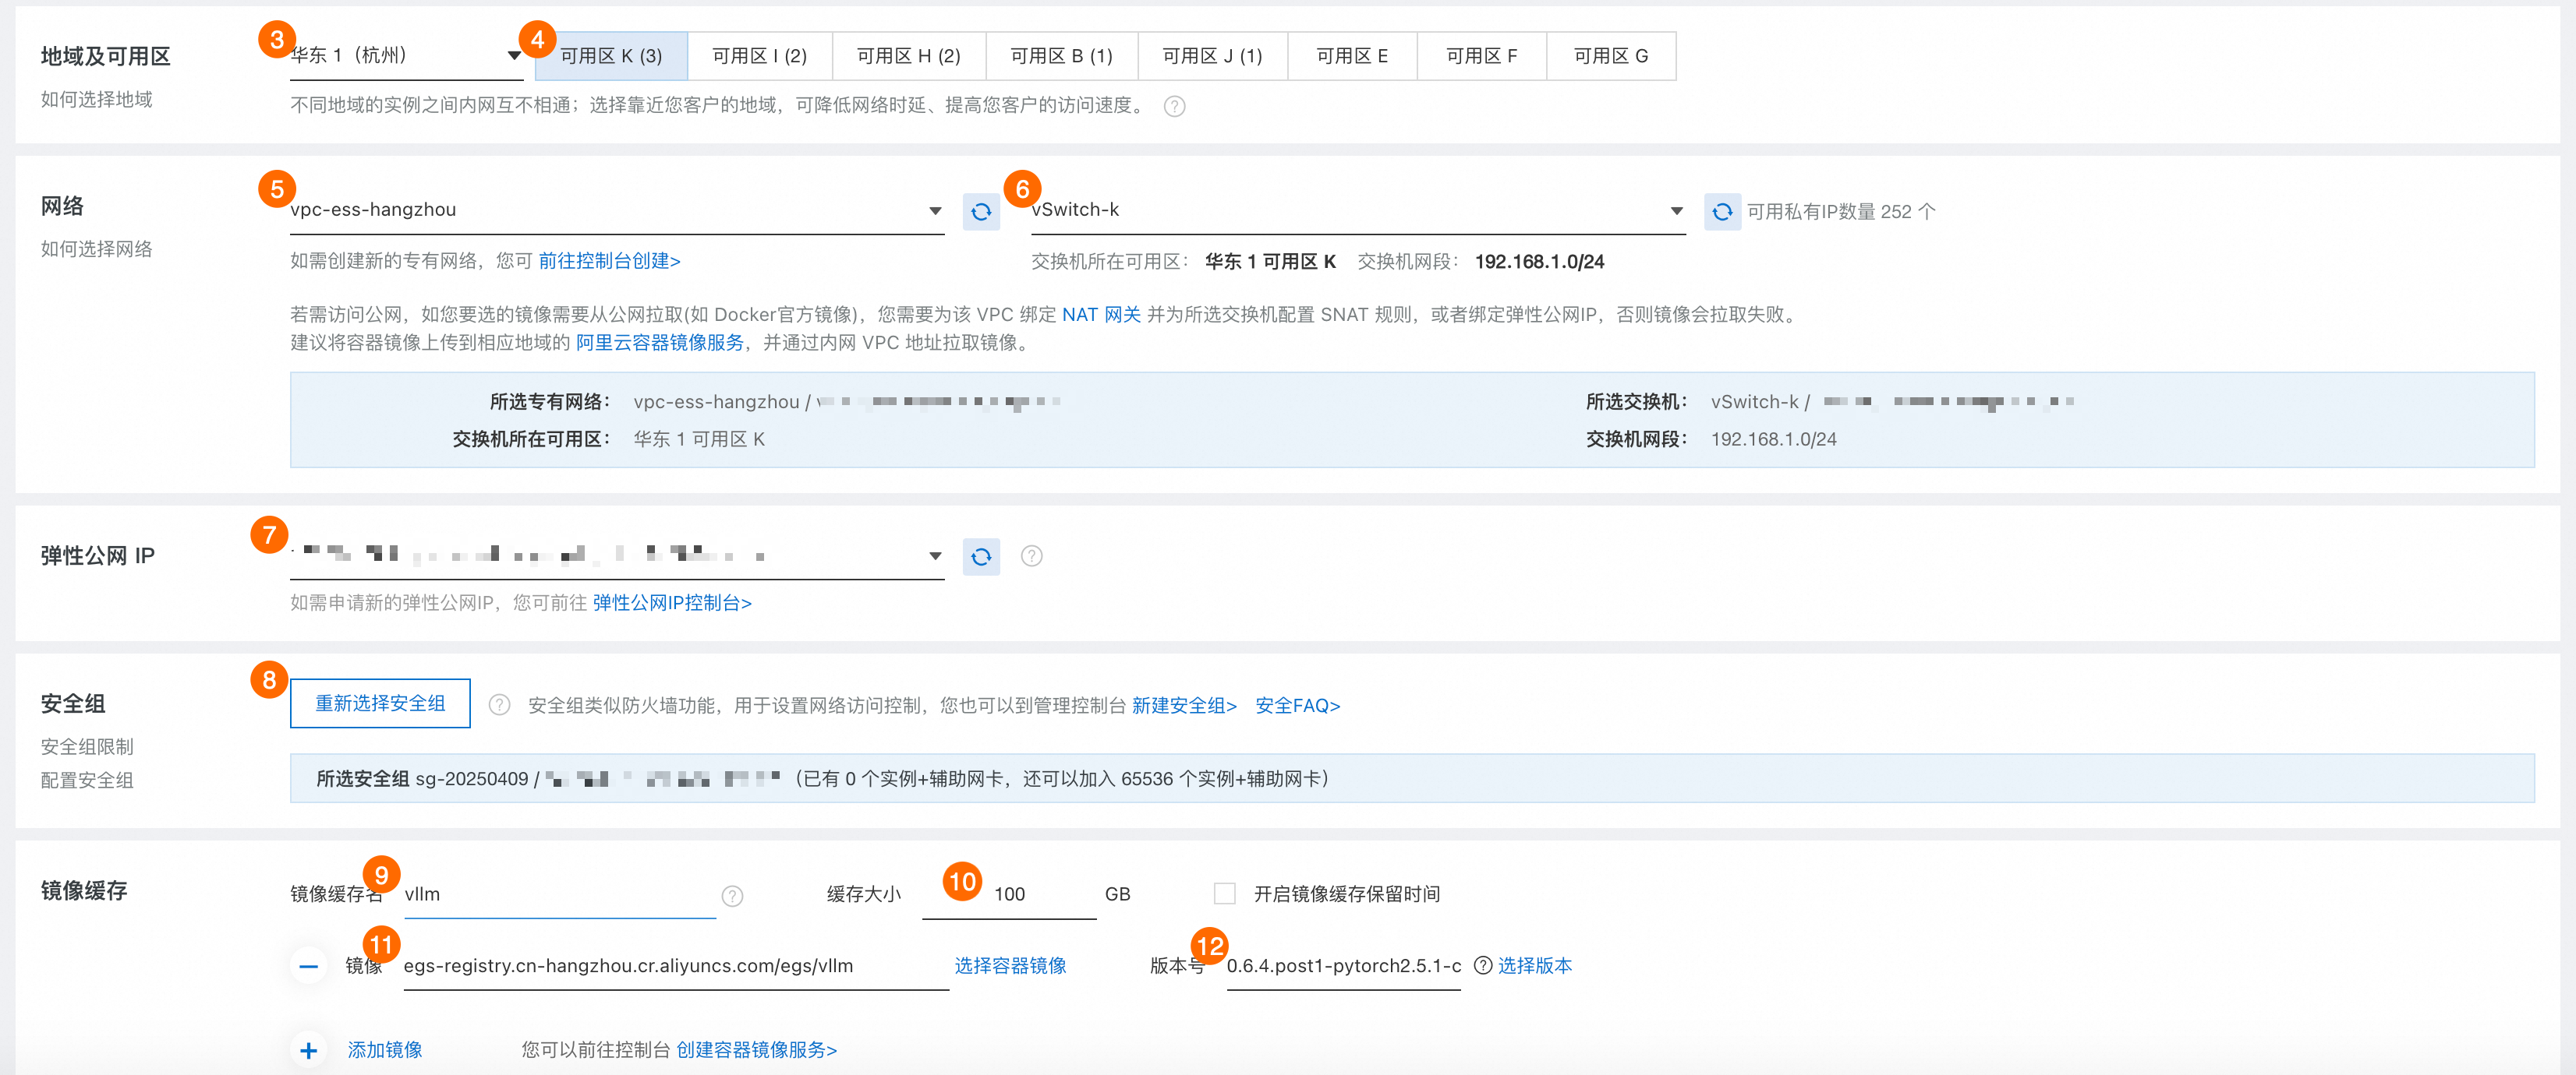2576x1075 pixels.
Task: Open the NAT 网关 link
Action: tap(1101, 315)
